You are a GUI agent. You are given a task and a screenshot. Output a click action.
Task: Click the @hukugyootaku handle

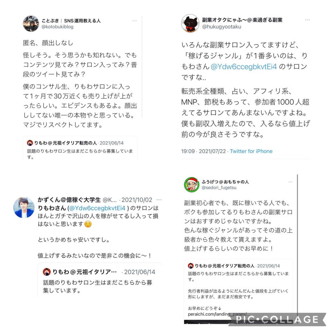click(221, 27)
